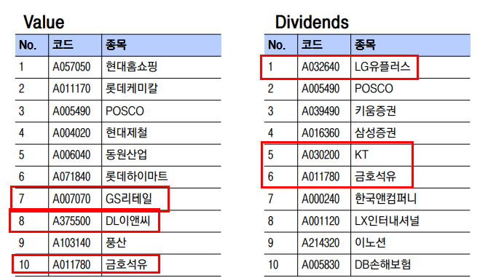
Task: Click POSCO in the Dividends table
Action: point(374,89)
